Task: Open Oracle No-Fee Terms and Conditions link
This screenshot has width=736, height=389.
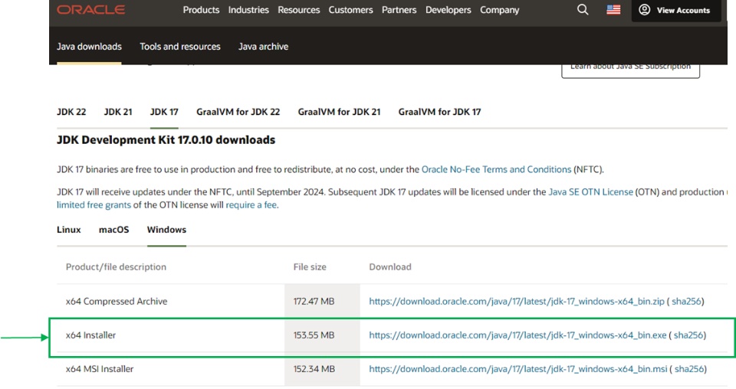Action: (x=495, y=169)
